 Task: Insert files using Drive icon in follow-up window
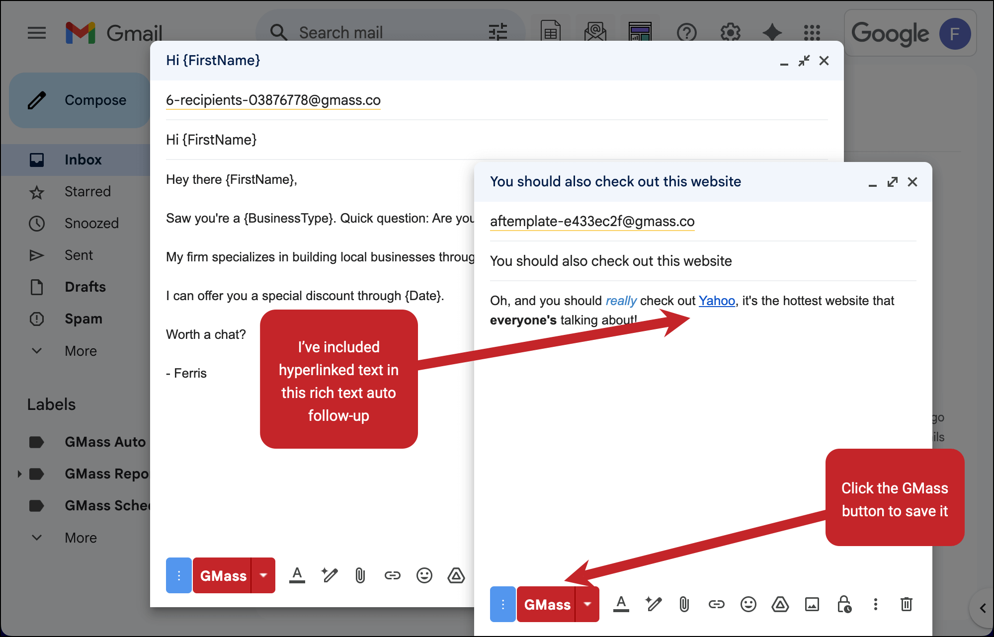click(x=780, y=605)
